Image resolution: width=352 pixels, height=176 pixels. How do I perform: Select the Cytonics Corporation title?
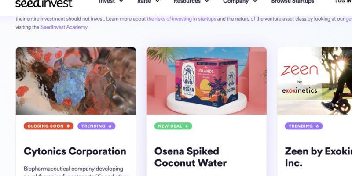click(x=75, y=151)
